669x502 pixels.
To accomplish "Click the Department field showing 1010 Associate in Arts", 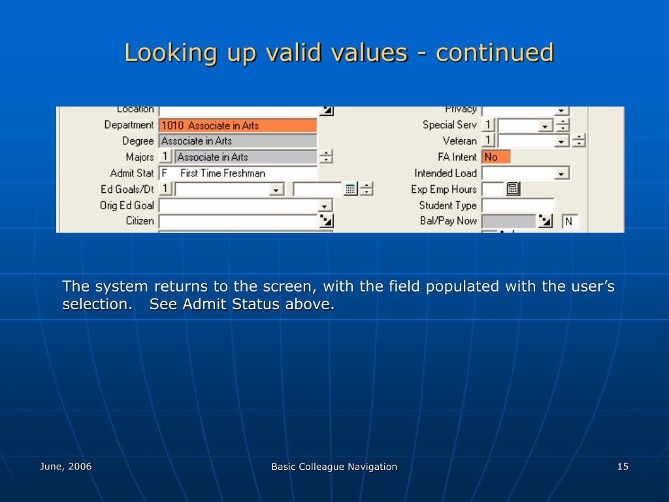I will 238,125.
